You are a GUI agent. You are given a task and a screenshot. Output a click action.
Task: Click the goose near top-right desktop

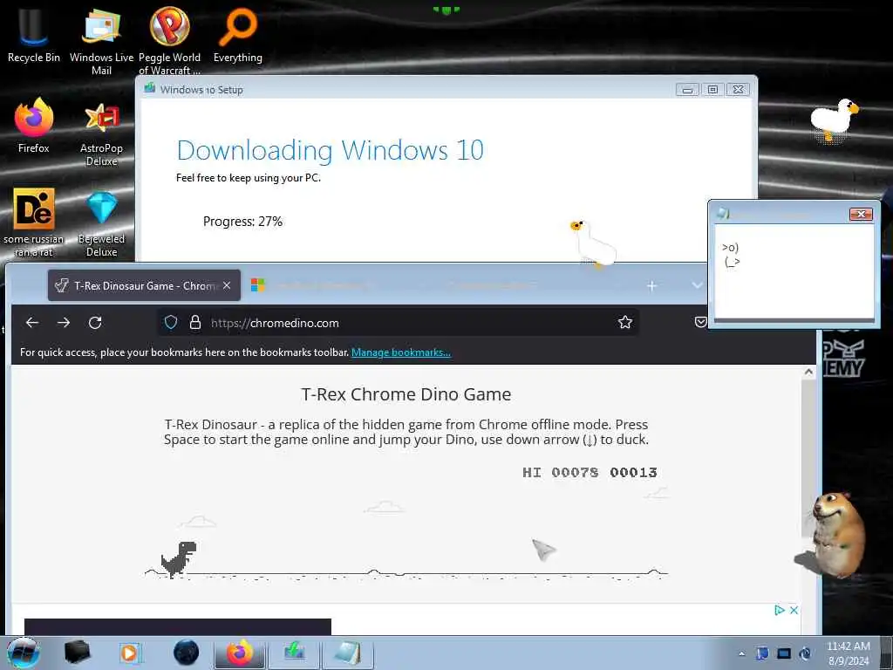(834, 120)
